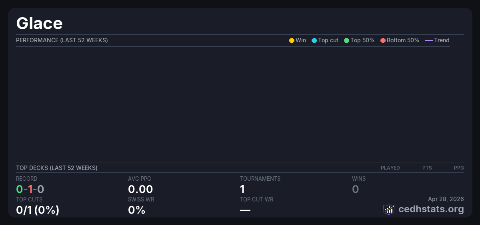Click the grey Wins value 0
480x225 pixels.
pos(355,189)
